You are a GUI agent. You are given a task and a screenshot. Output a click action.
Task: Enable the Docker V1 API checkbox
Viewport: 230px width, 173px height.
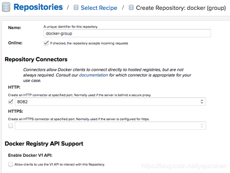tap(11, 164)
